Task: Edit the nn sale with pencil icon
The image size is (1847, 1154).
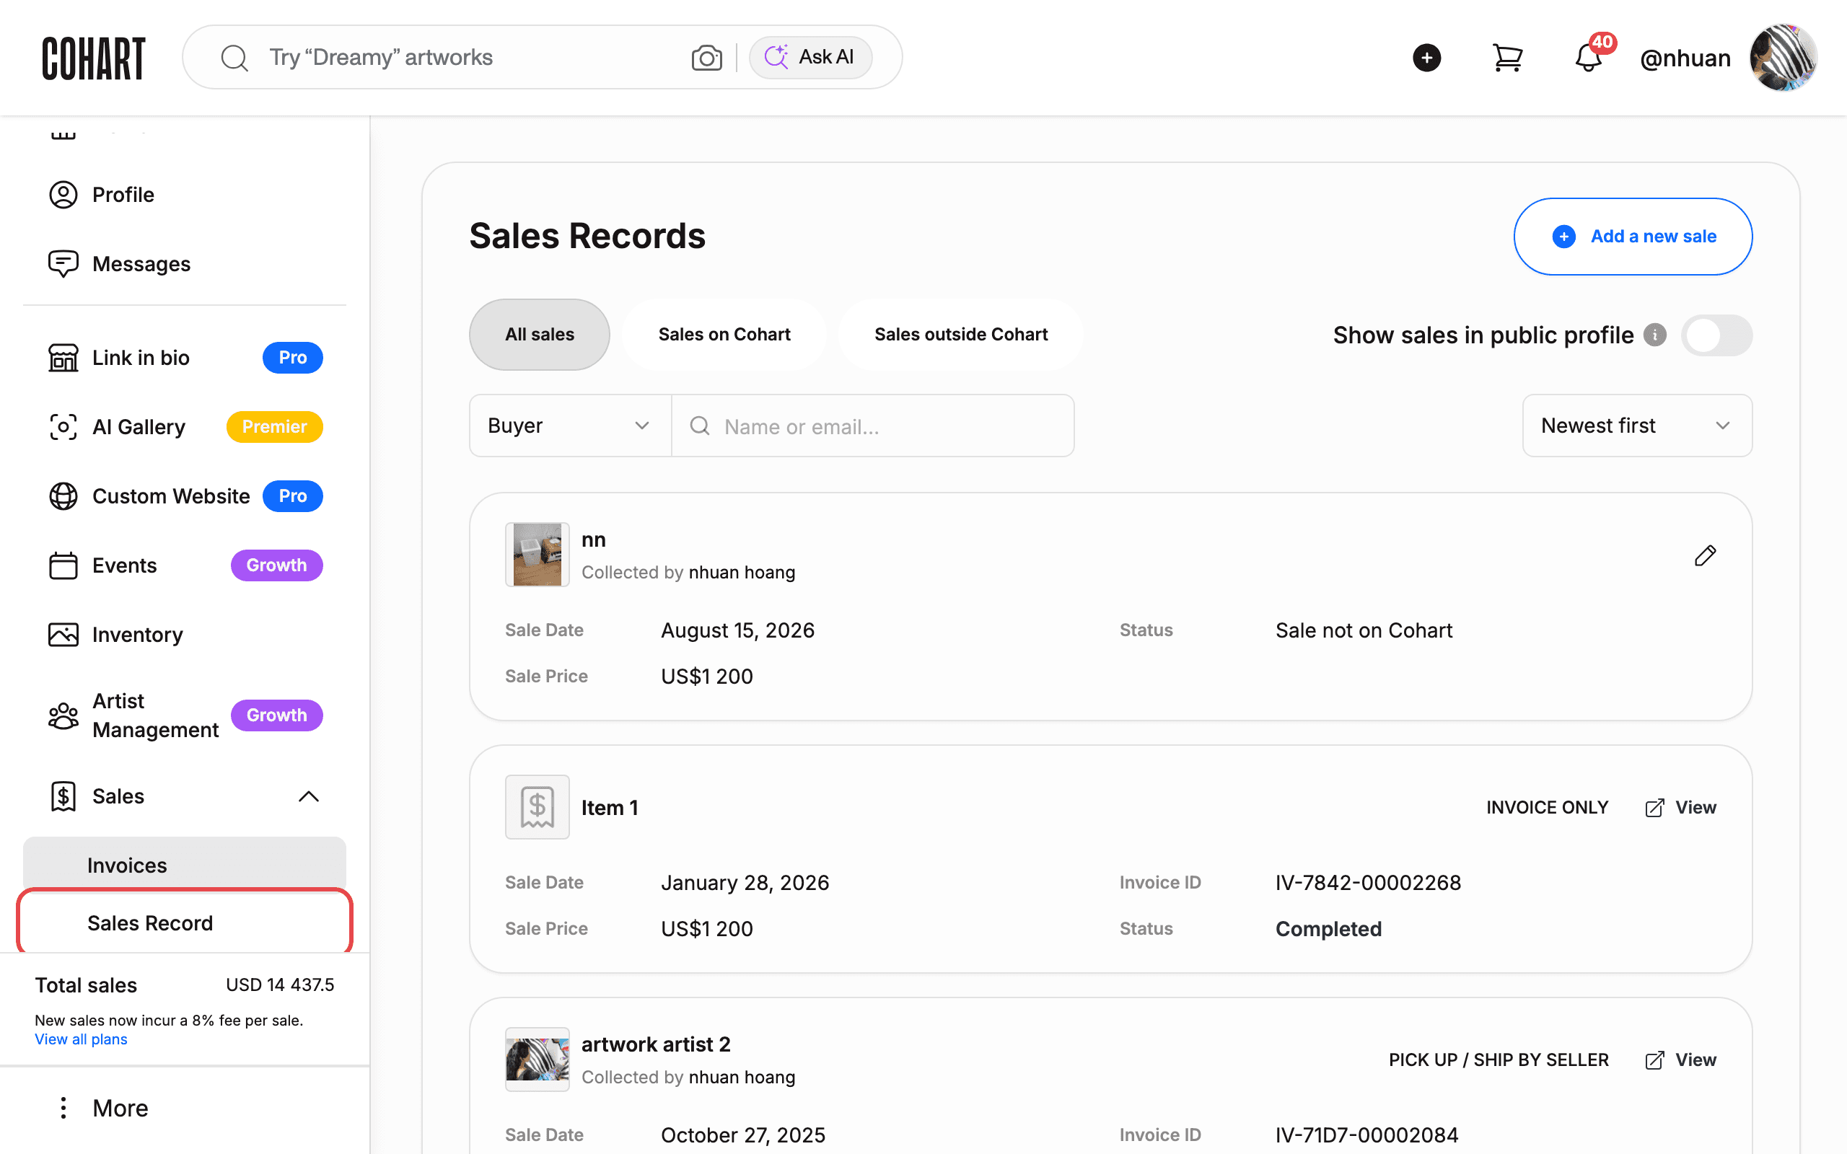Action: (x=1705, y=555)
